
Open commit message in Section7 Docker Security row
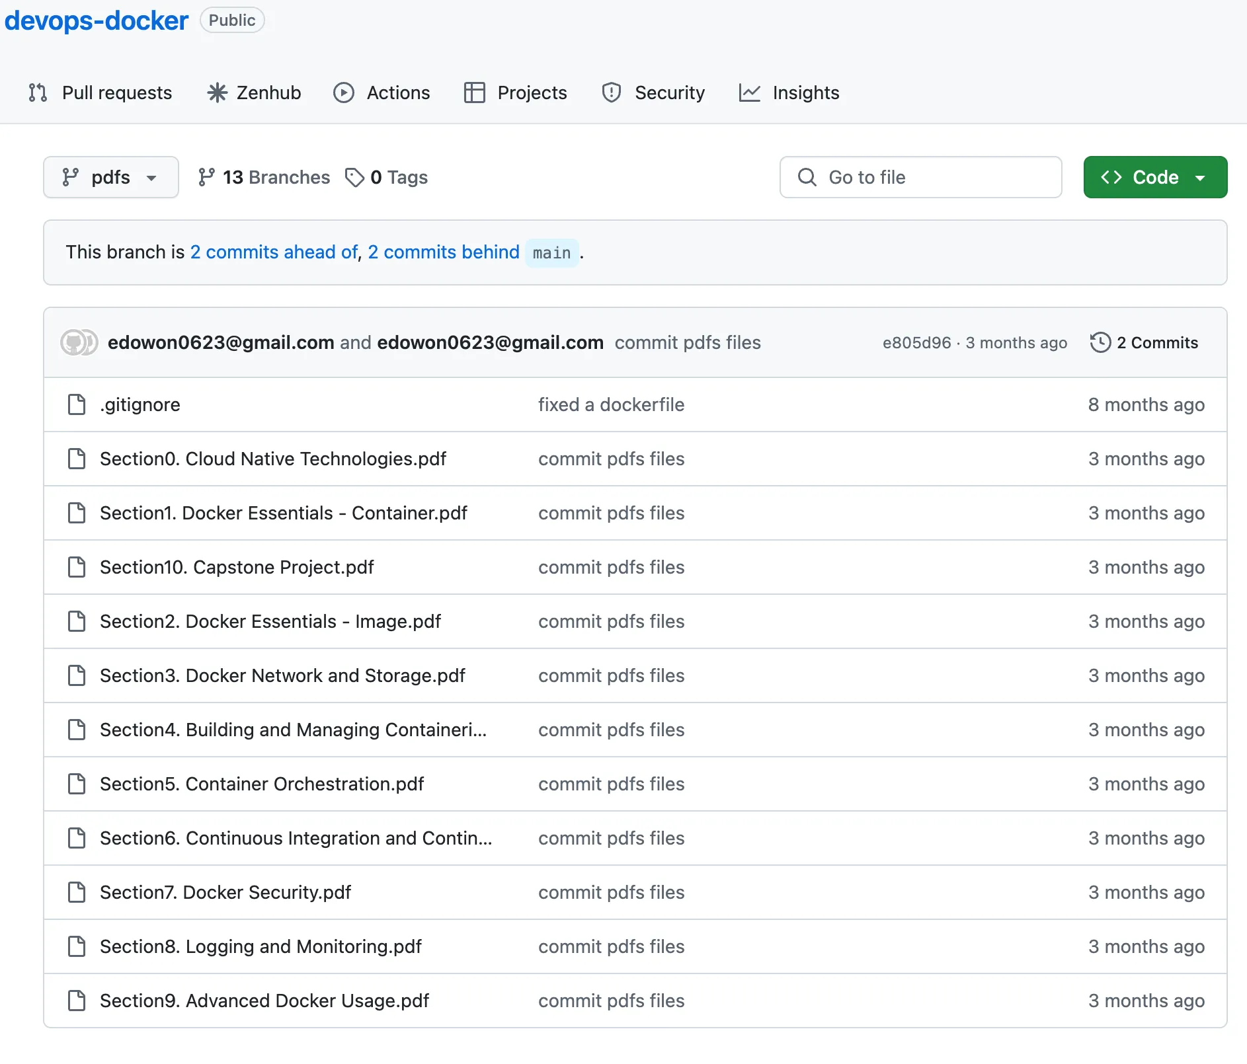(611, 892)
